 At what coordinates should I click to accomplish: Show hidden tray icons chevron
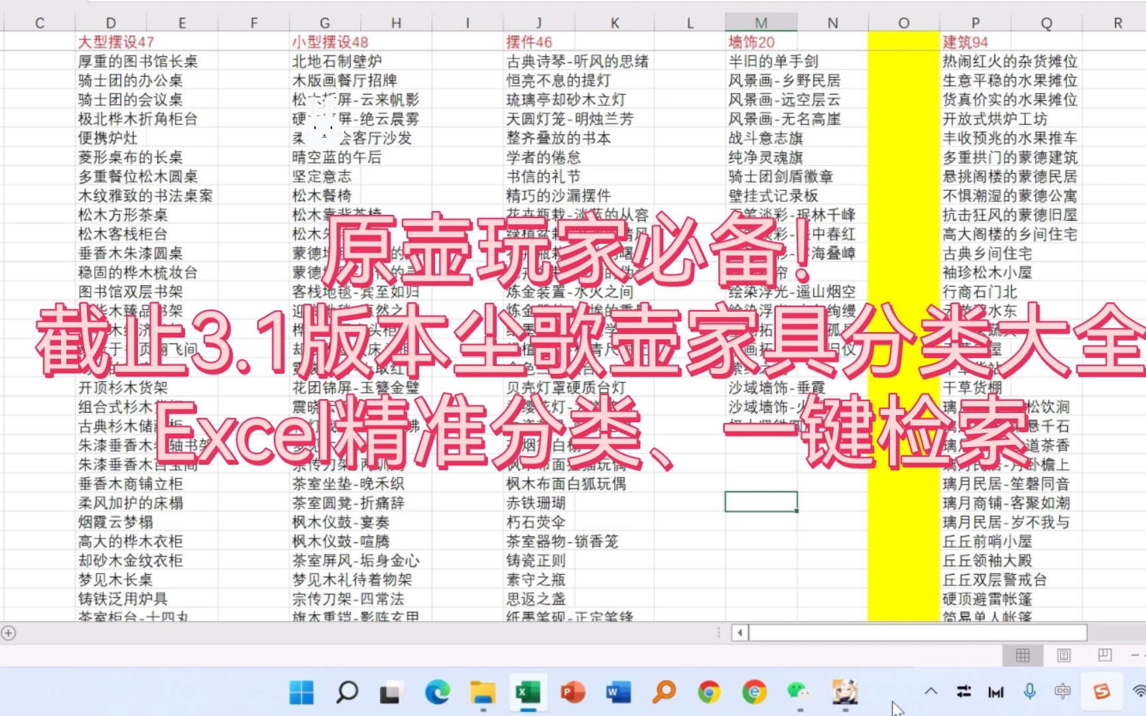click(x=931, y=691)
